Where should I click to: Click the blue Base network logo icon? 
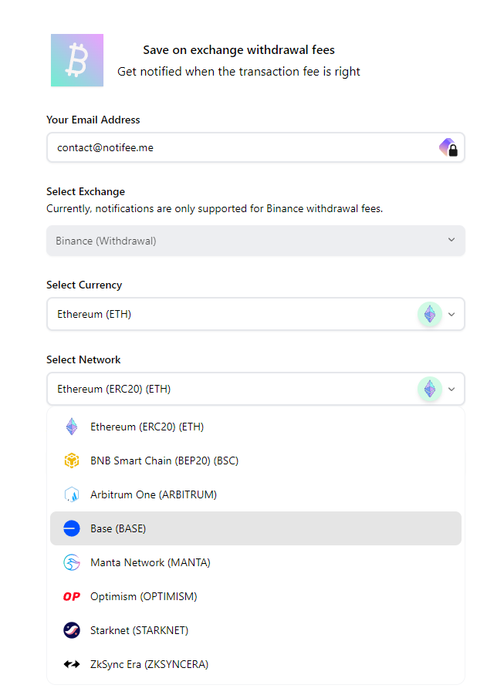pos(72,528)
